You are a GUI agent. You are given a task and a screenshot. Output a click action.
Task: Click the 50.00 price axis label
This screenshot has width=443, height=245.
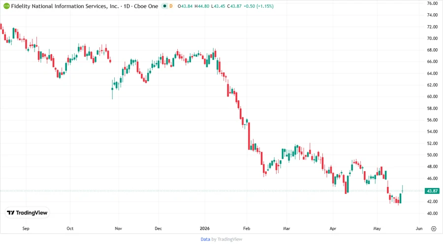click(432, 155)
